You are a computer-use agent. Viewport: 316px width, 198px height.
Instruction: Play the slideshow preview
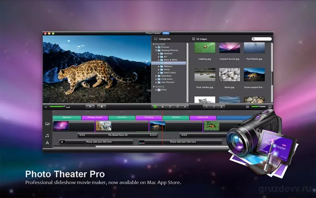pos(90,107)
